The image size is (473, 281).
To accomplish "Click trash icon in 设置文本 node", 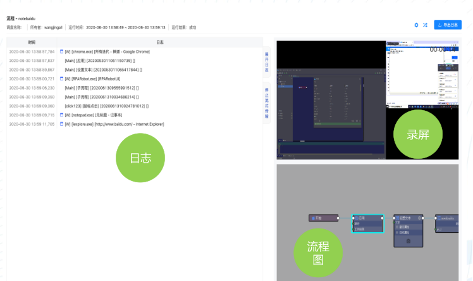I will point(408,241).
